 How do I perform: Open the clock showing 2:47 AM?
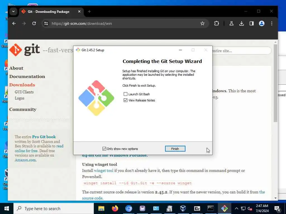pyautogui.click(x=262, y=208)
